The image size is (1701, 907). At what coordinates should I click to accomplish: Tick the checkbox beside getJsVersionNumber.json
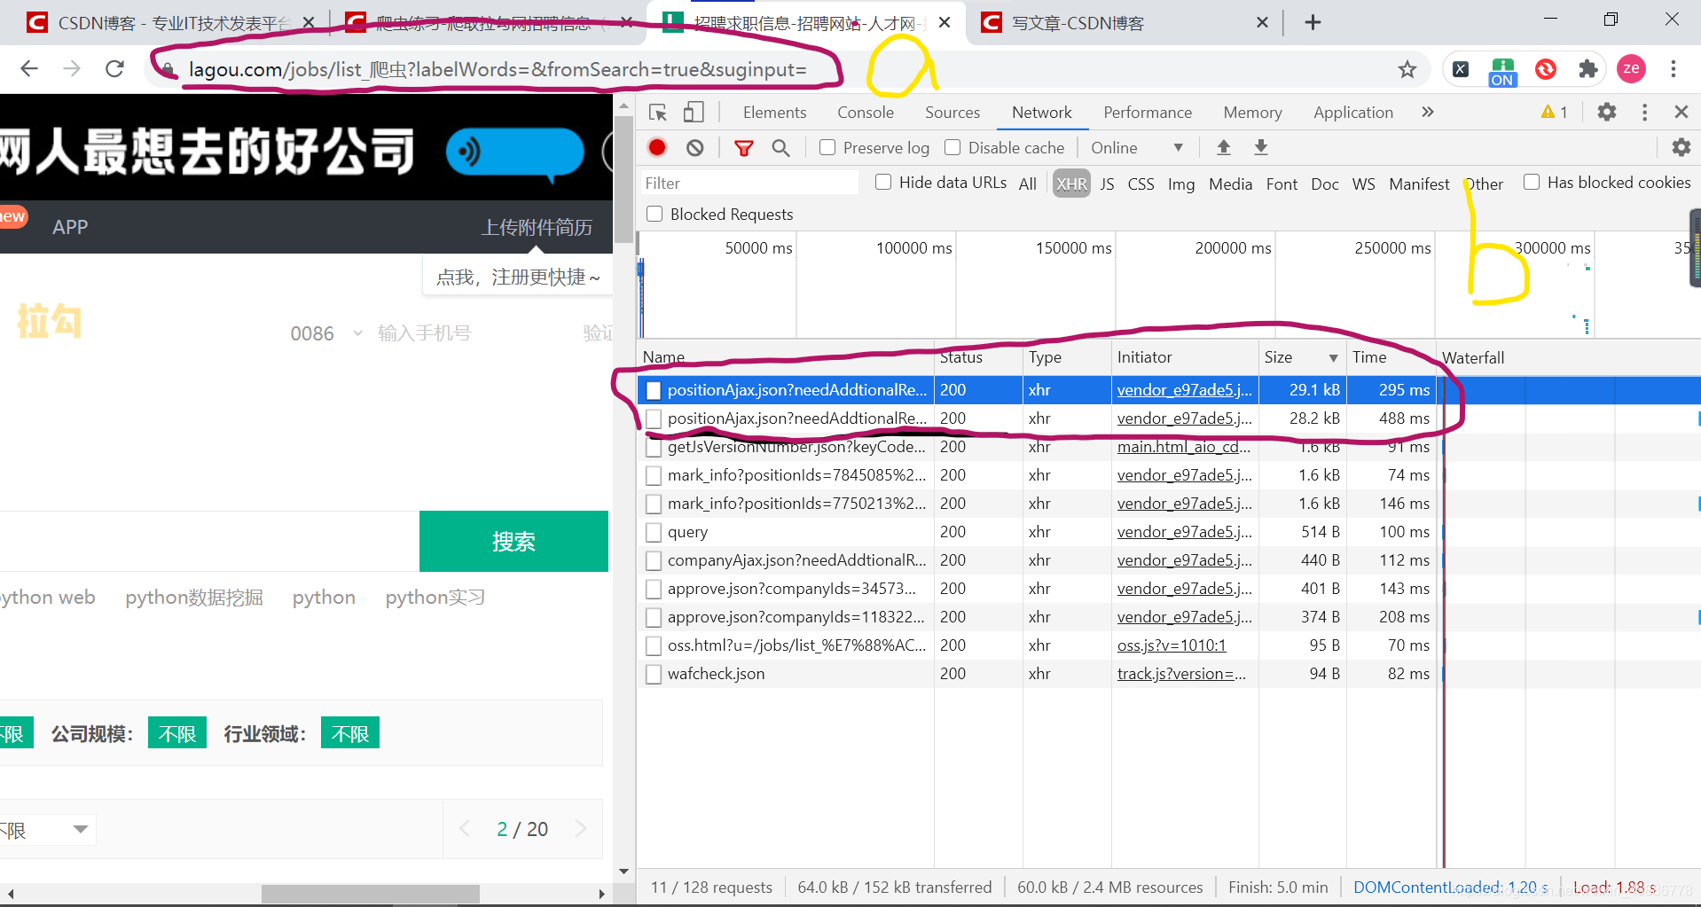pos(654,447)
